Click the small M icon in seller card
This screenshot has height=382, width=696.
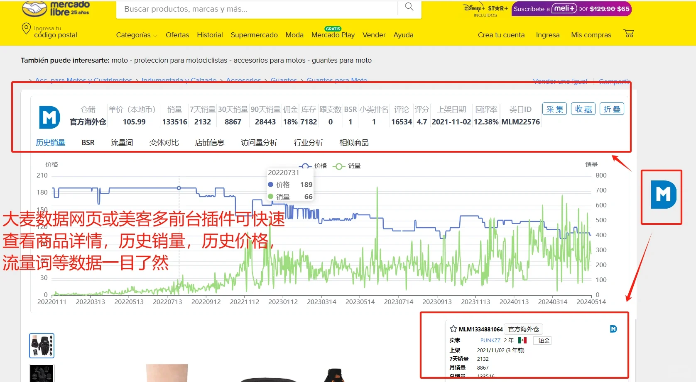tap(613, 329)
